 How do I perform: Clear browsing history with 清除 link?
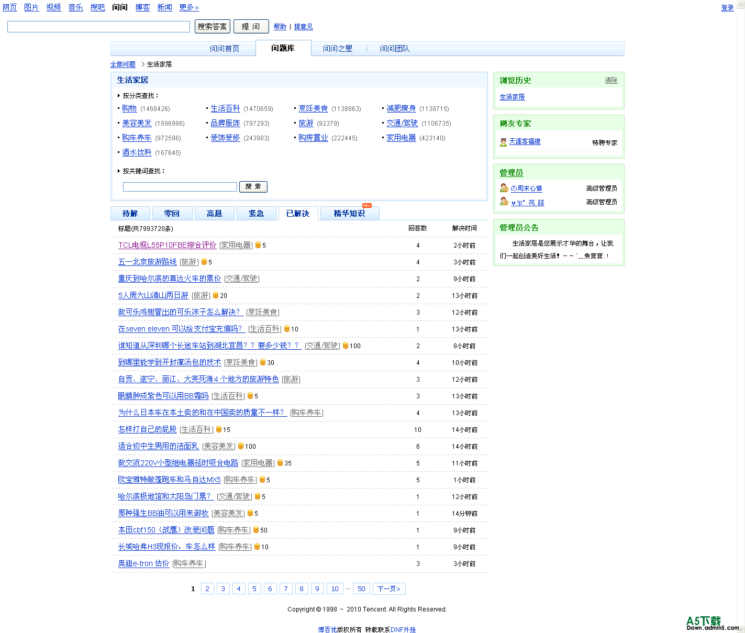611,81
